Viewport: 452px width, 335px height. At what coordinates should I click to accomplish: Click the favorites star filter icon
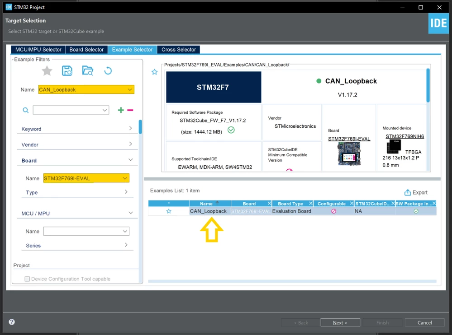47,71
